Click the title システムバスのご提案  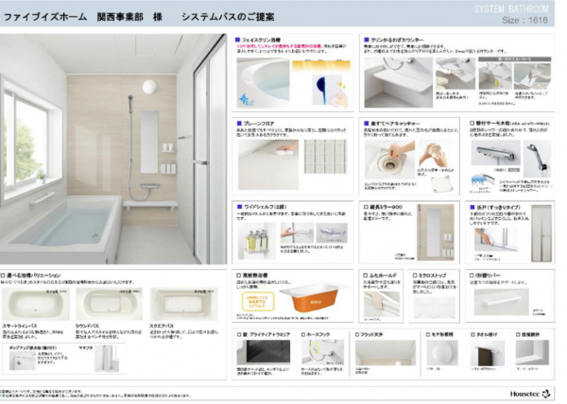(228, 17)
